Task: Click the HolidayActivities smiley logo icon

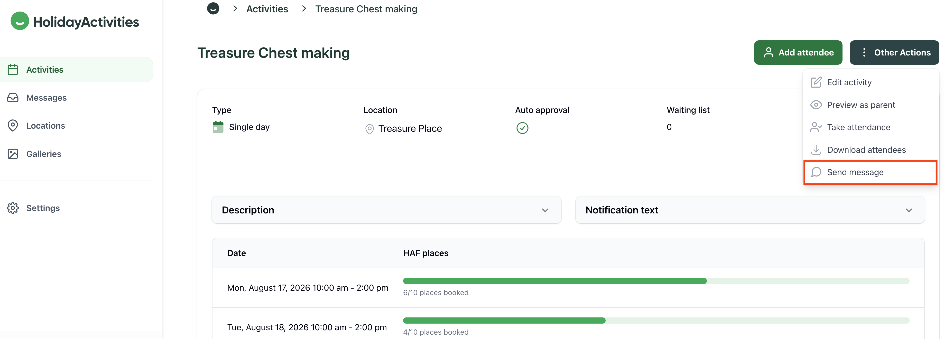Action: pyautogui.click(x=20, y=21)
